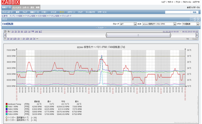The image size is (202, 124).
Task: Click the left handle of time slider
Action: click(x=106, y=35)
